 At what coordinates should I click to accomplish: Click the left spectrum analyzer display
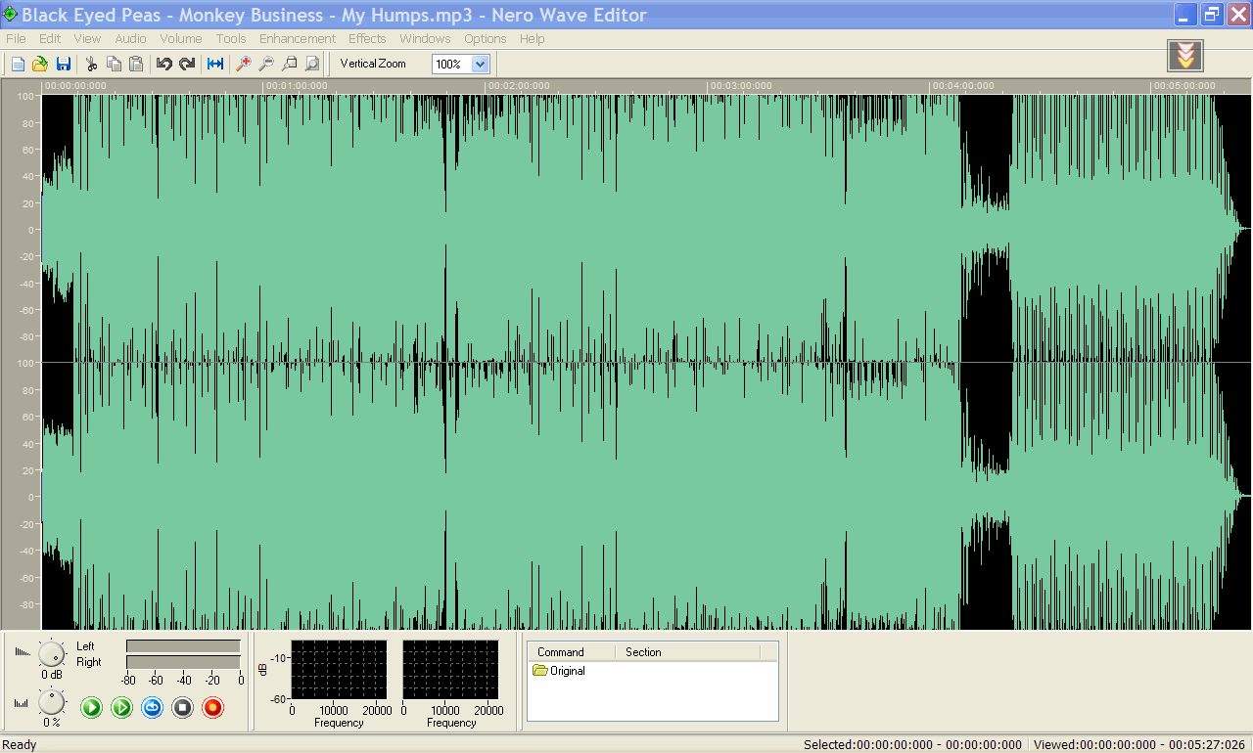pyautogui.click(x=339, y=670)
